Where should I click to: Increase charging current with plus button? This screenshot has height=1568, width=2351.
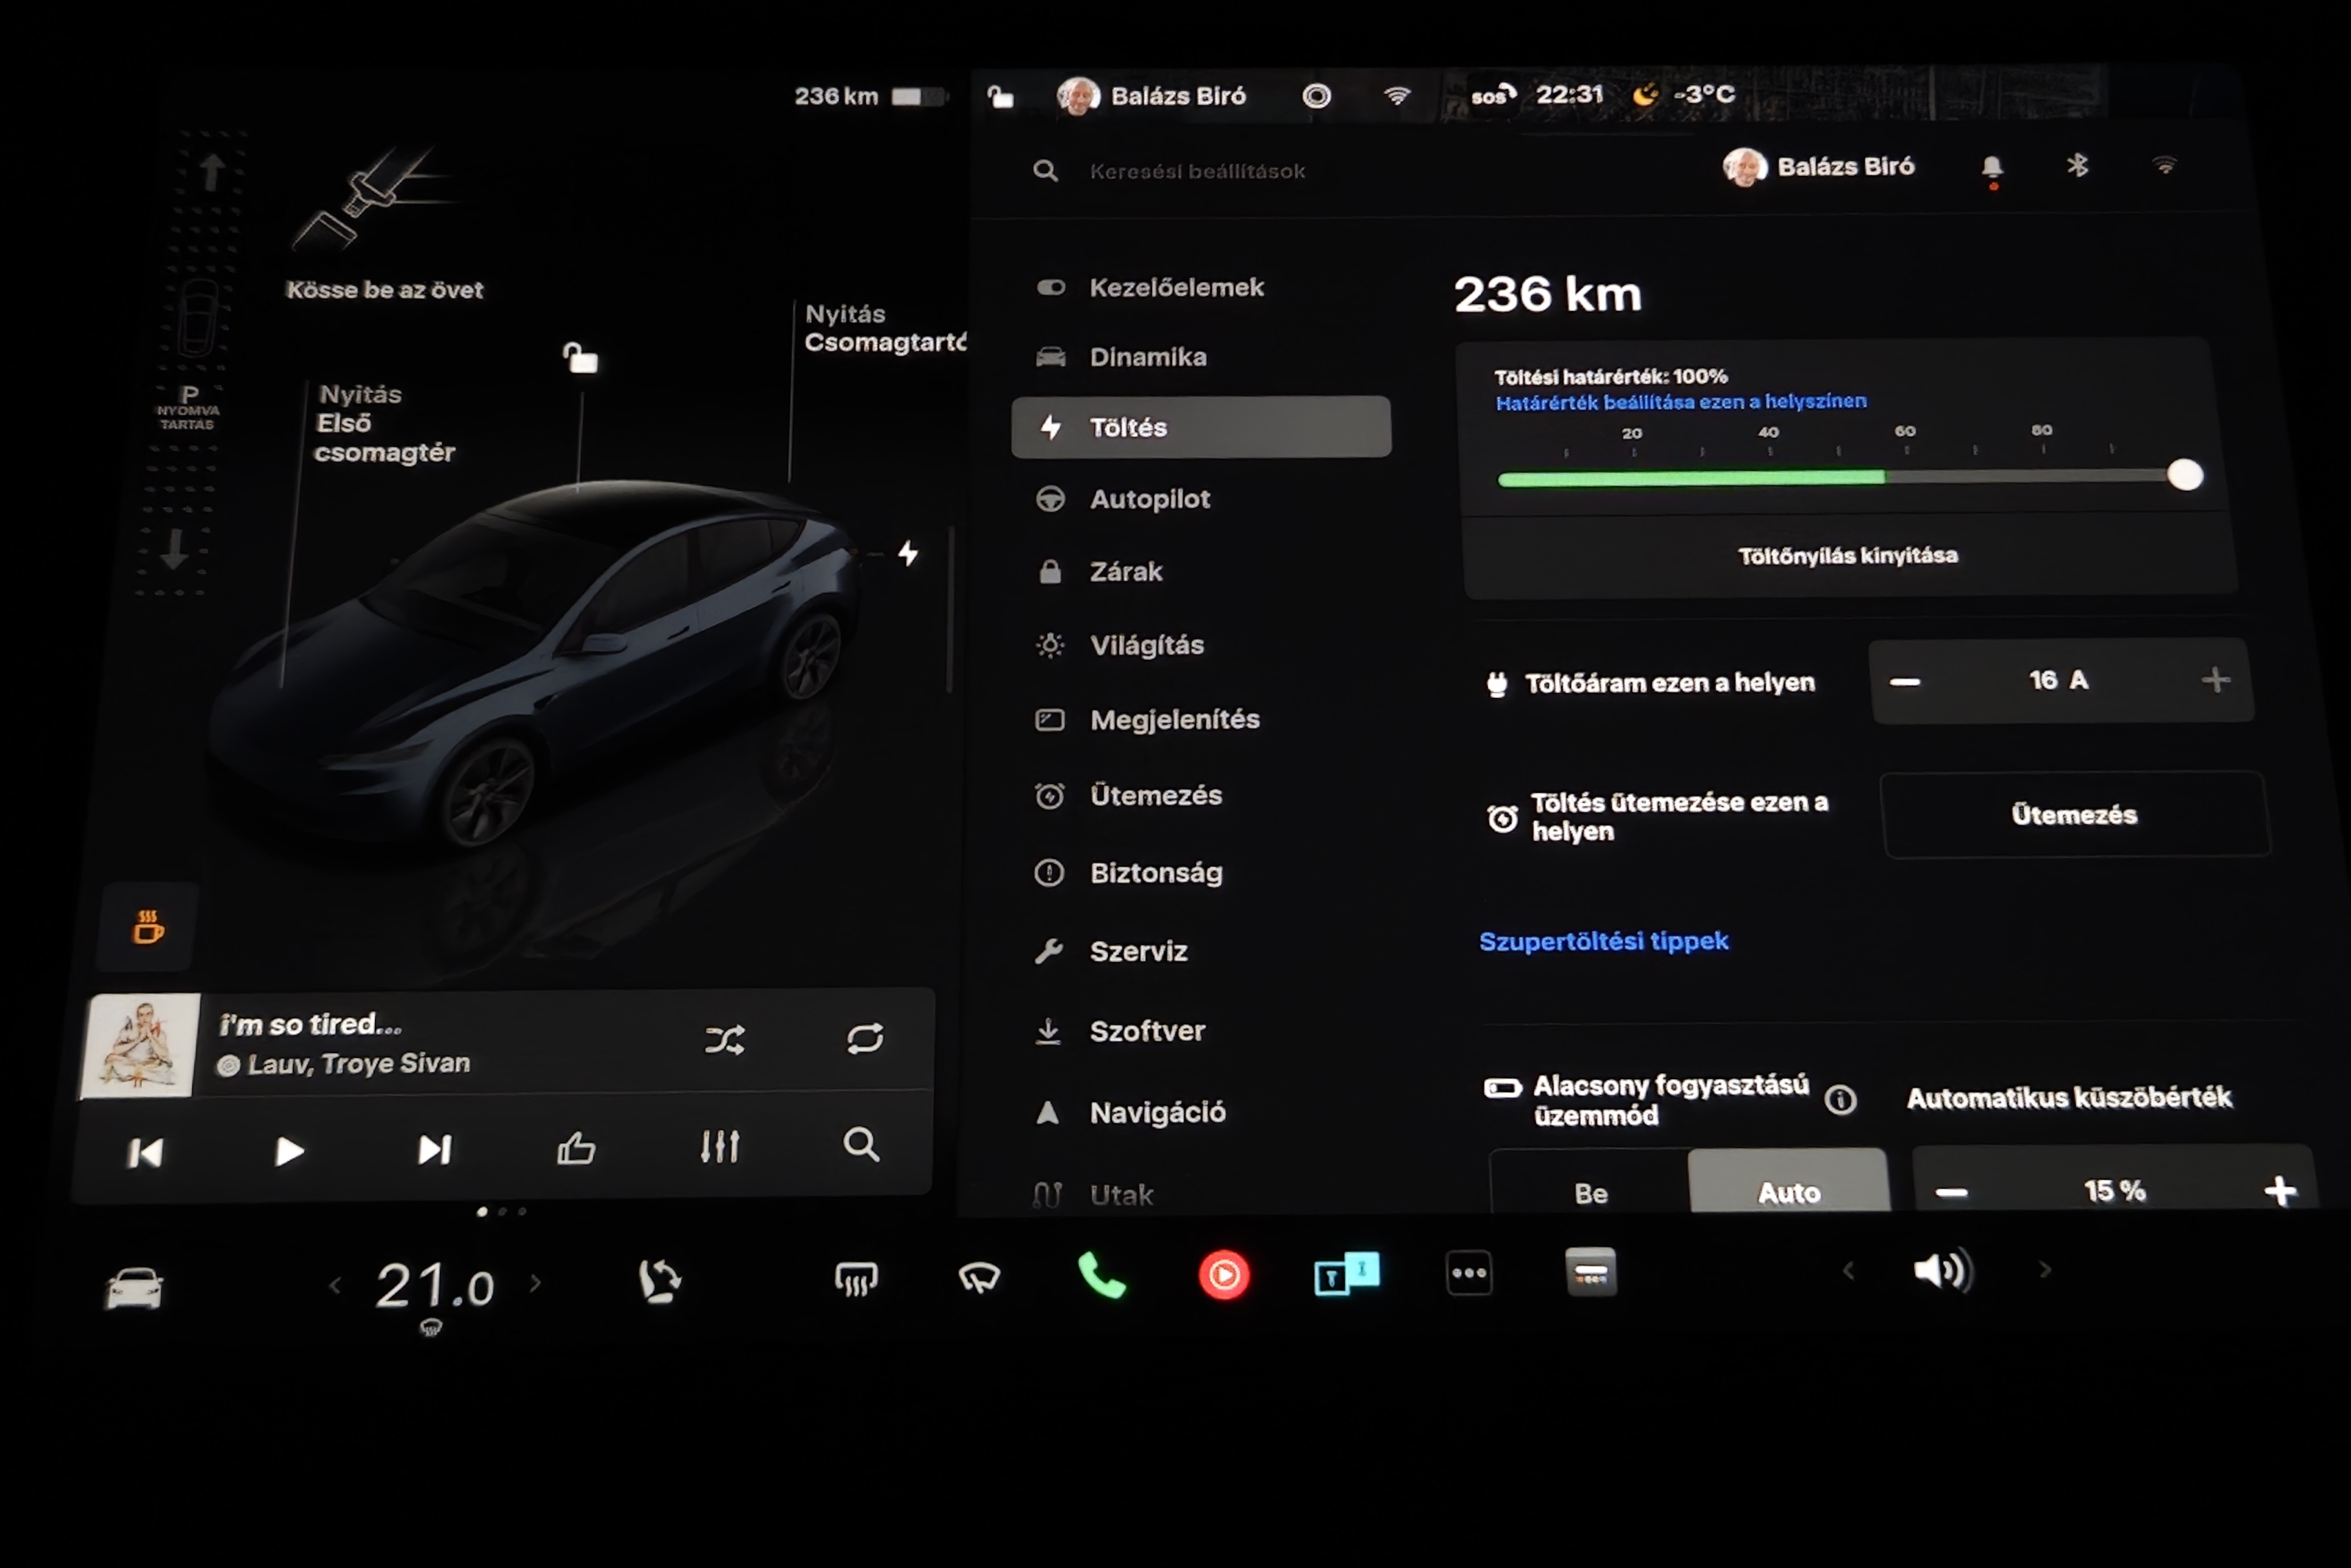2215,680
